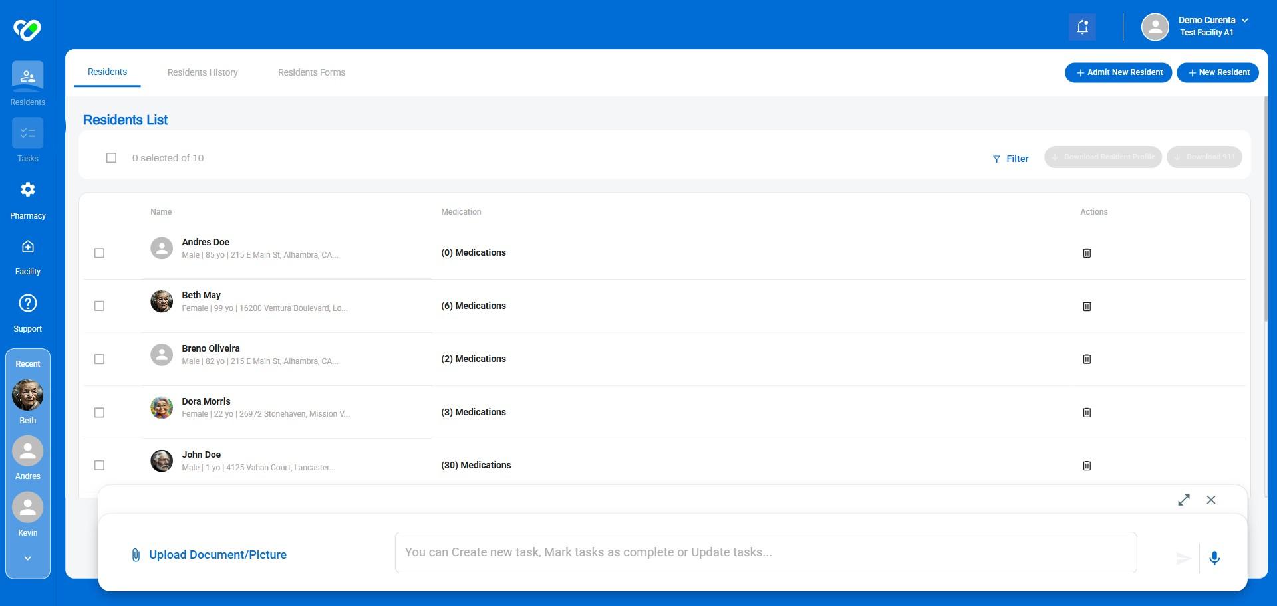Viewport: 1277px width, 606px height.
Task: Focus the task assistant message field
Action: (x=766, y=553)
